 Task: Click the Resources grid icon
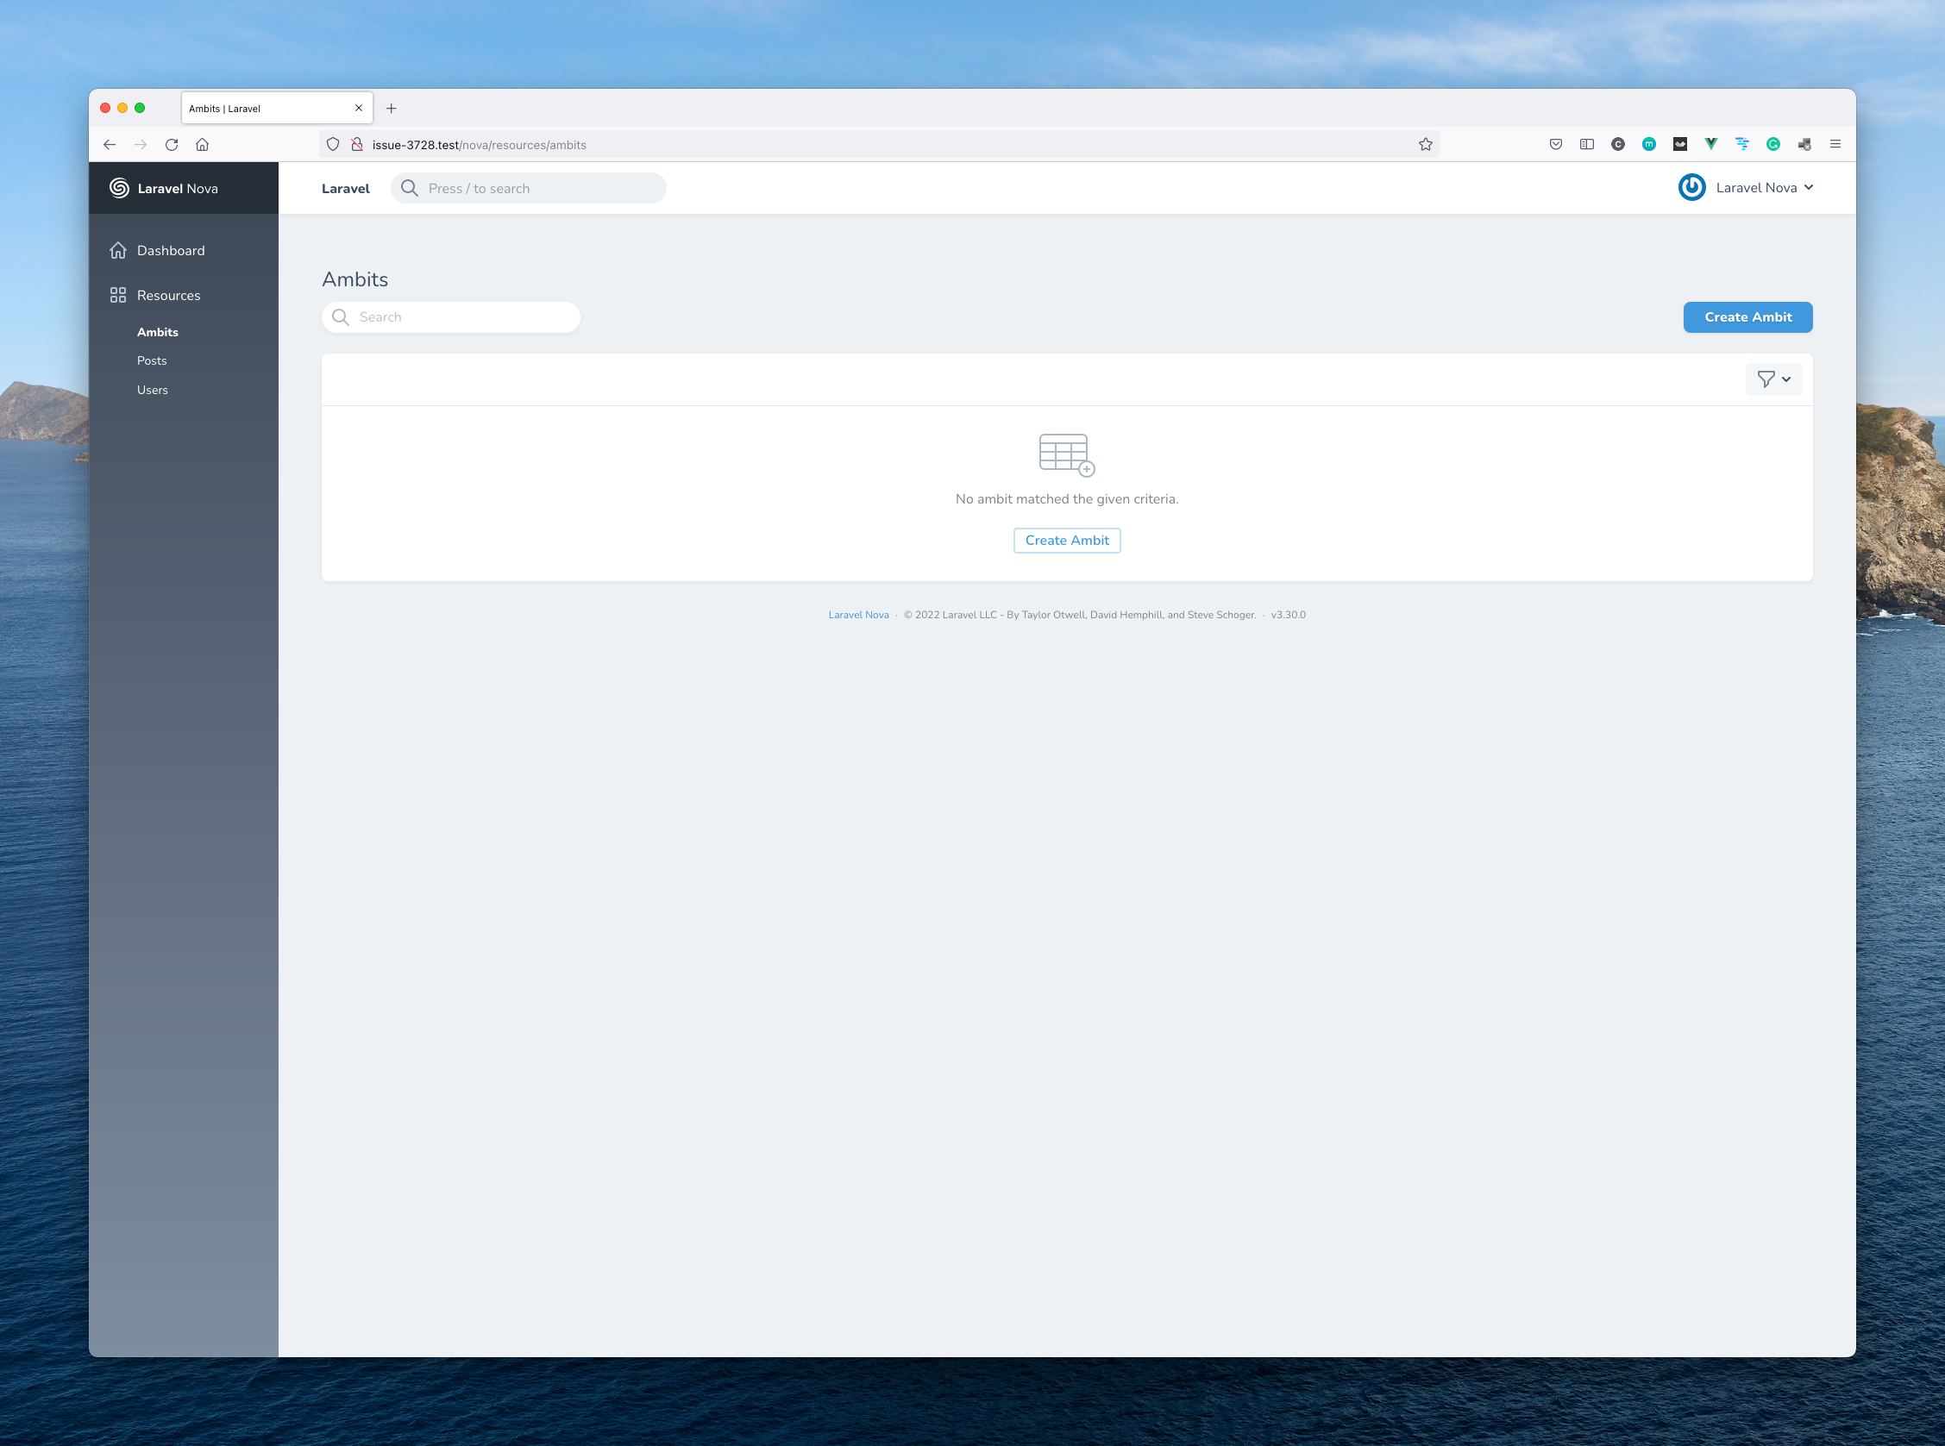[x=118, y=295]
